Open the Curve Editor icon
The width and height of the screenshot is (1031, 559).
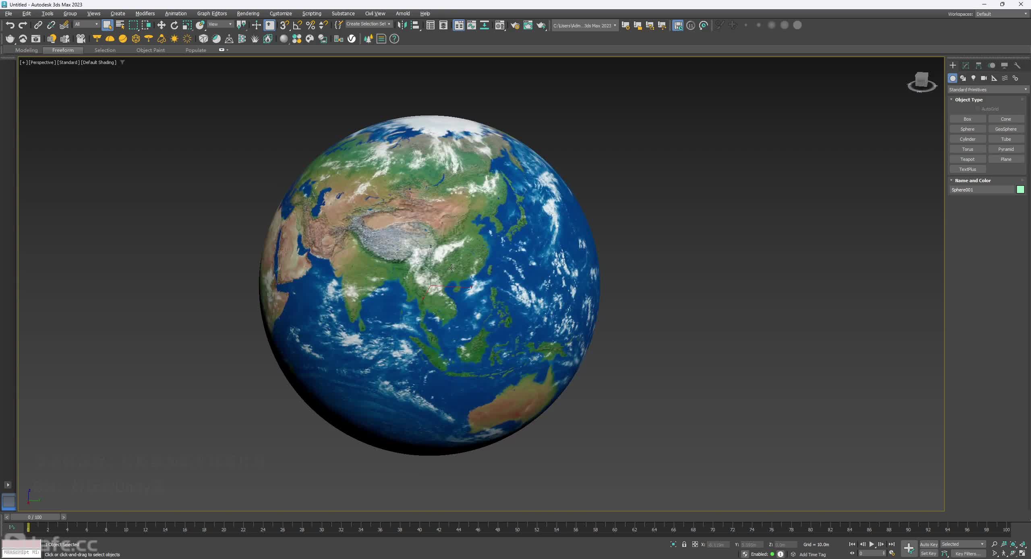tap(472, 25)
